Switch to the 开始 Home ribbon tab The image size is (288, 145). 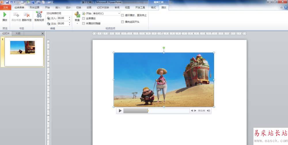click(x=47, y=7)
